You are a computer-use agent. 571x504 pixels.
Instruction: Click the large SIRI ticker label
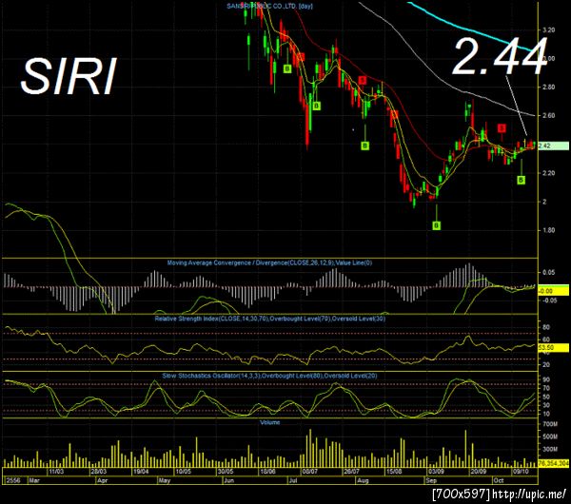69,77
